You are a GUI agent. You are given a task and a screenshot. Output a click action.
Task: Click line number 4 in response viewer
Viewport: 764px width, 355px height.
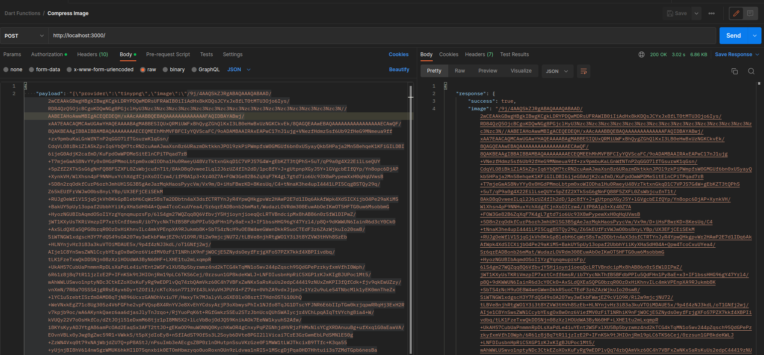point(434,109)
